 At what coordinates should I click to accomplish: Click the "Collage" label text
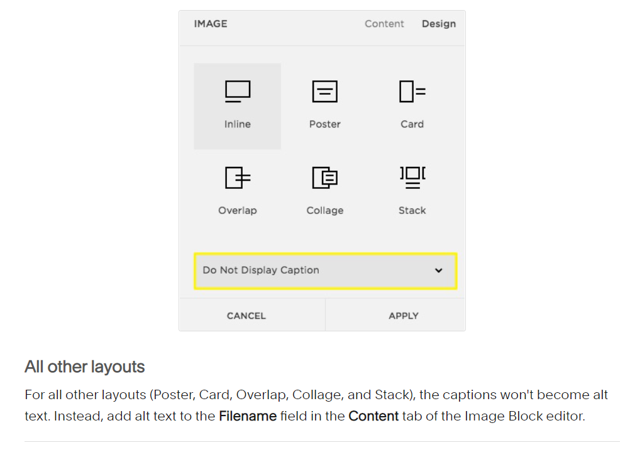pos(324,211)
